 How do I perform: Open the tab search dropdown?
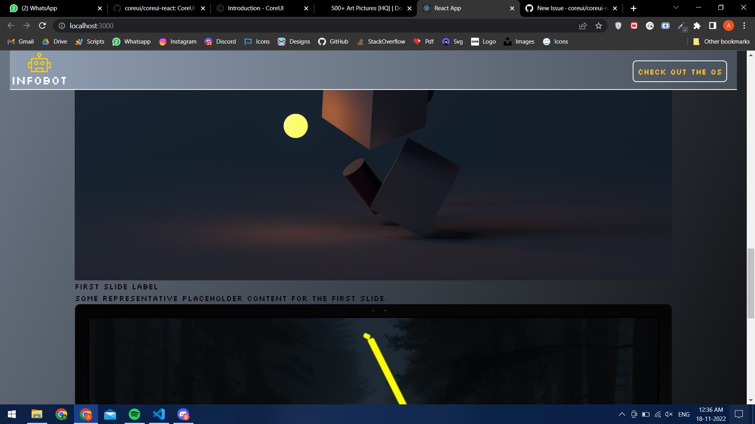tap(676, 7)
